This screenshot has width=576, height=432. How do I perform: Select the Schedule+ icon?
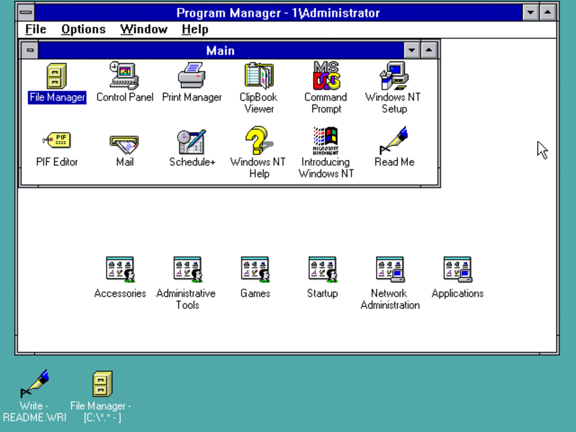(192, 142)
